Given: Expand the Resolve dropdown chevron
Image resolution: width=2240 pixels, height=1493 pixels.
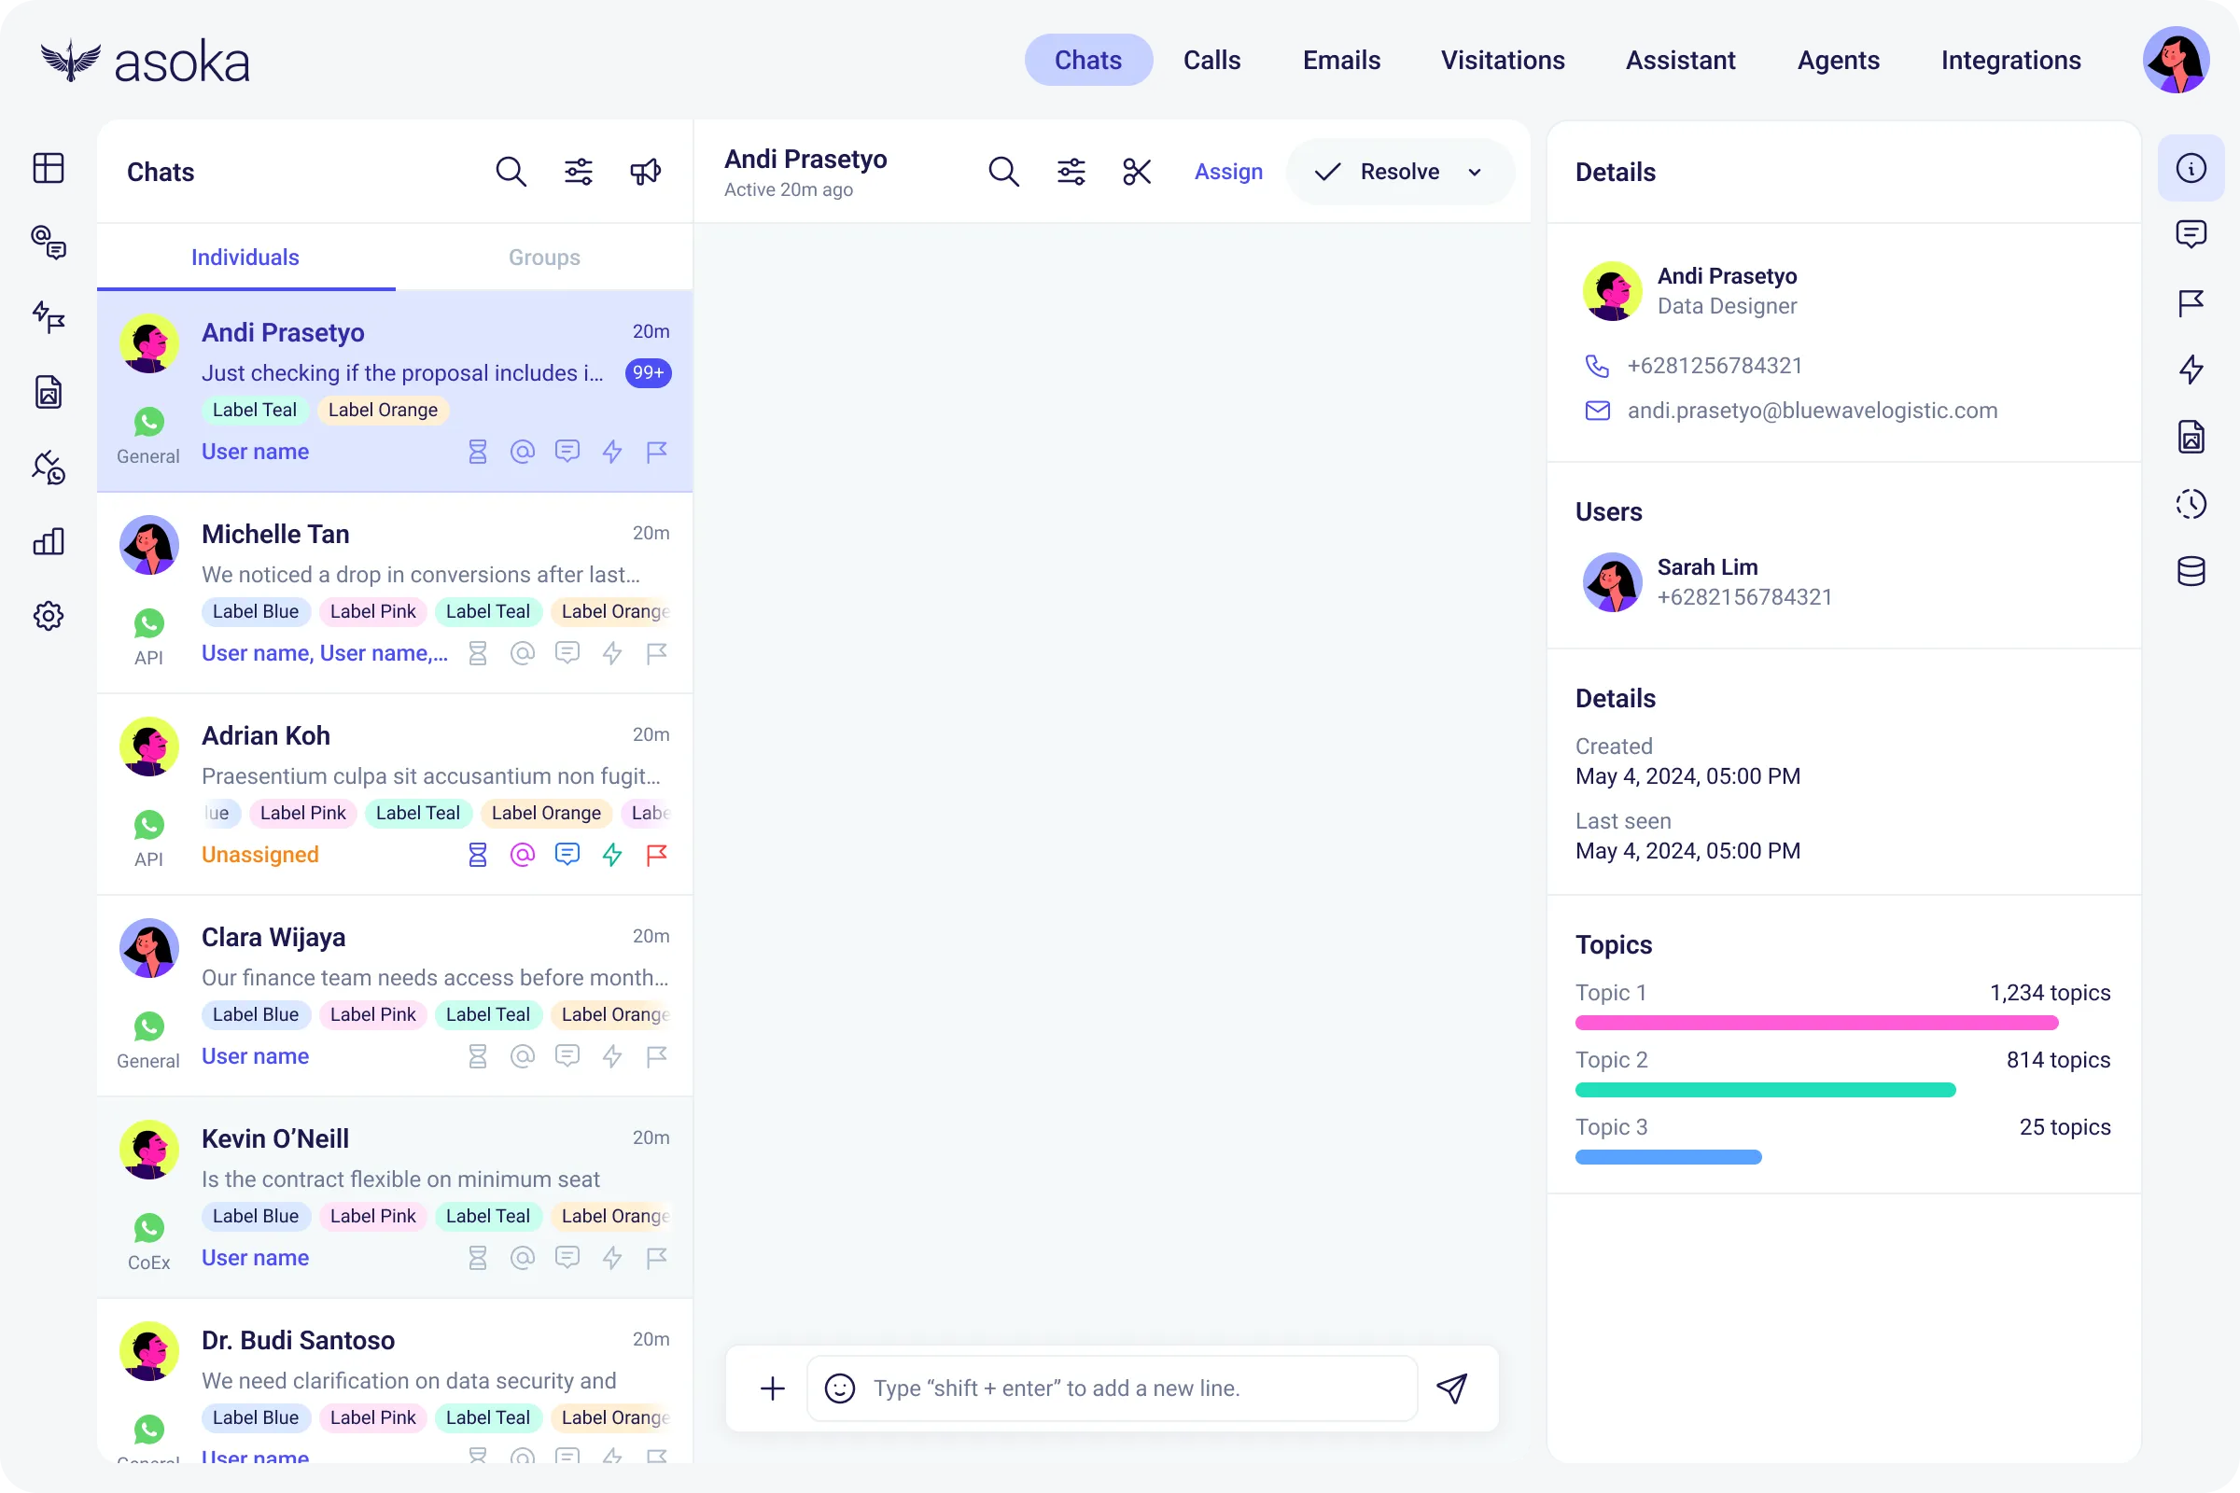Looking at the screenshot, I should coord(1475,173).
